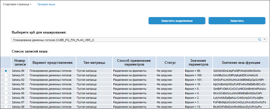Viewport: 270px width, 109px height.
Task: Select the Запись 92 cell
Action: (20, 80)
